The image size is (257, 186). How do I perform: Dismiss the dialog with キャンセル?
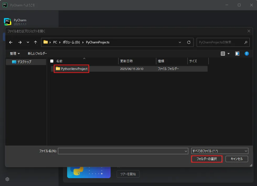(x=237, y=159)
